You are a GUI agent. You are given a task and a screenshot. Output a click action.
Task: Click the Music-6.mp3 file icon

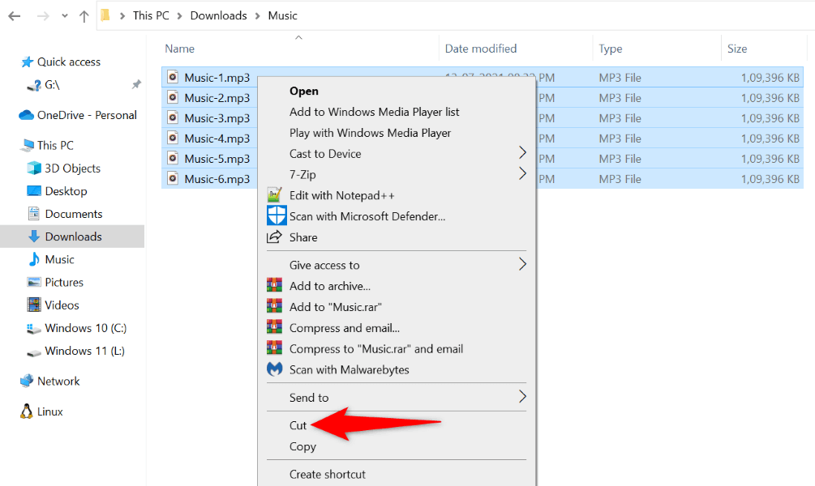pos(173,179)
